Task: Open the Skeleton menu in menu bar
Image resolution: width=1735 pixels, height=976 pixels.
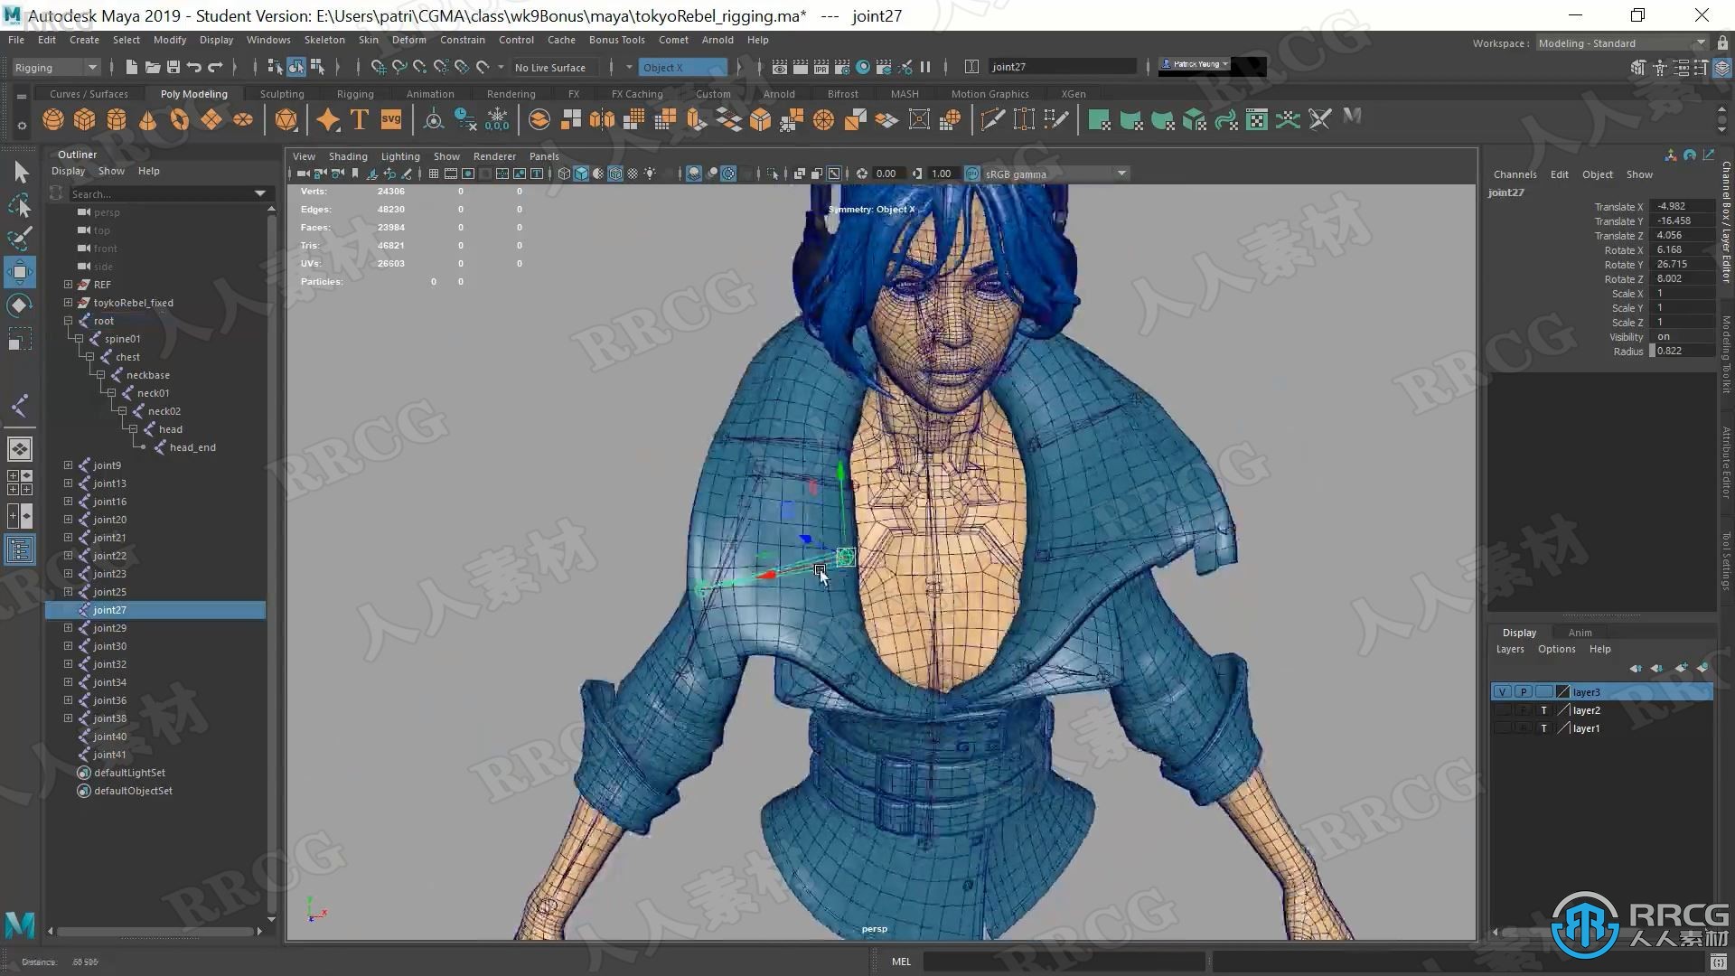Action: pos(324,40)
